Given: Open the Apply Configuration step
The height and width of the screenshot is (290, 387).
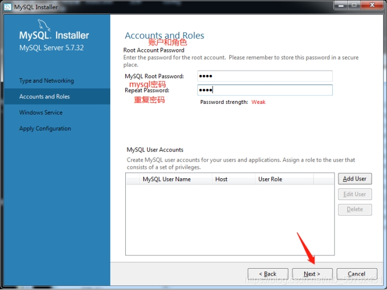Looking at the screenshot, I should [45, 129].
